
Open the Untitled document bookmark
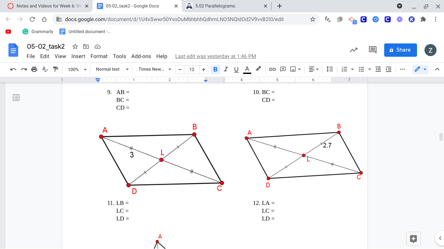(85, 31)
